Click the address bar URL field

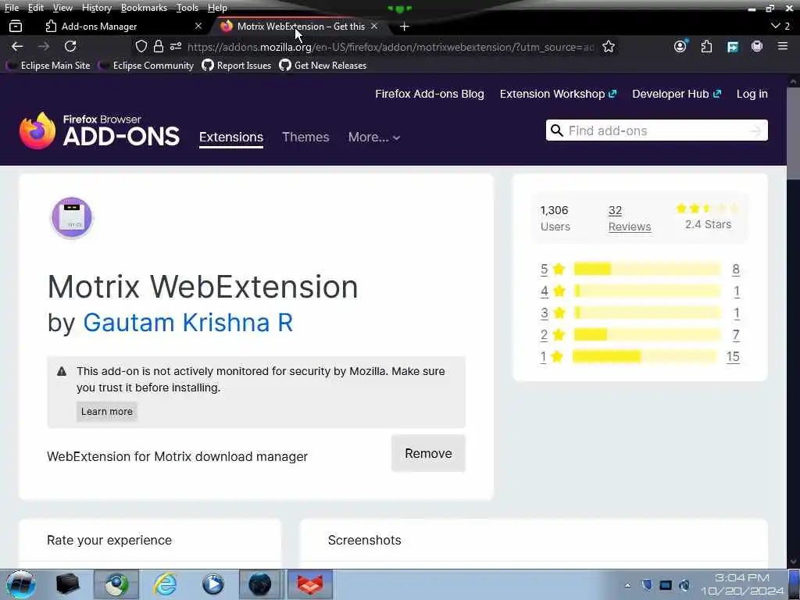[391, 47]
